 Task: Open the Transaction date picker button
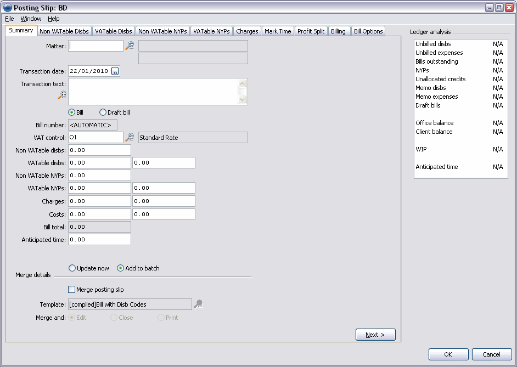pos(115,71)
